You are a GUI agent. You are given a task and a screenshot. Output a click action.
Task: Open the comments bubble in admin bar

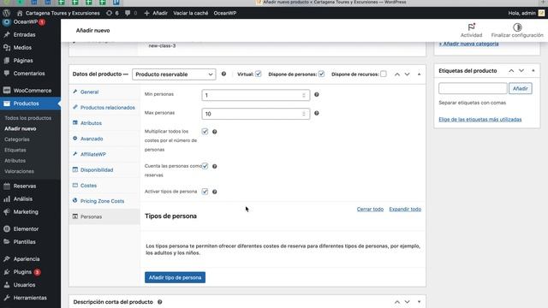coord(131,13)
